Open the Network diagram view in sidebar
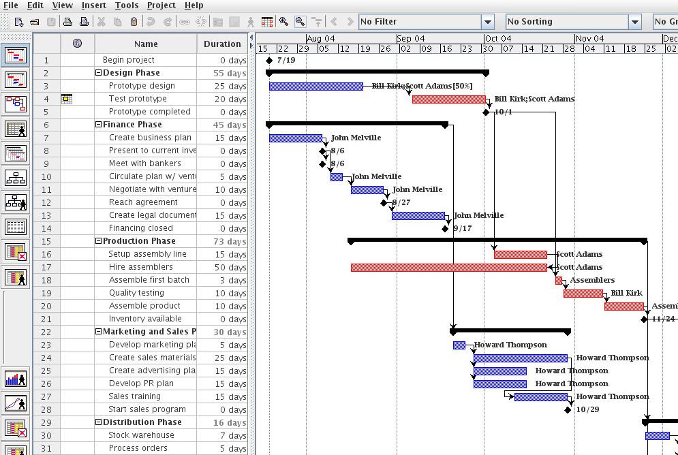The width and height of the screenshot is (678, 455). 16,104
